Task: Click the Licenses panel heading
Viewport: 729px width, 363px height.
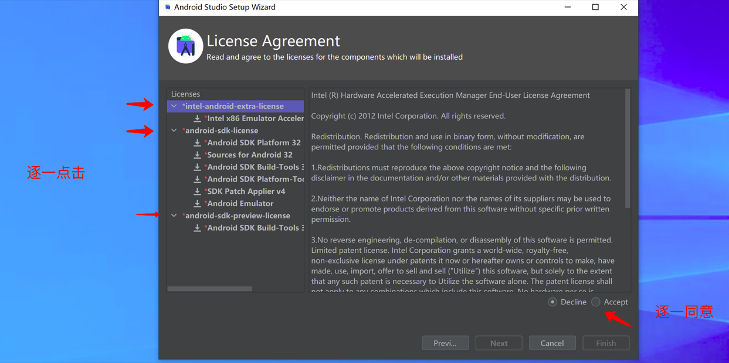Action: (x=185, y=94)
